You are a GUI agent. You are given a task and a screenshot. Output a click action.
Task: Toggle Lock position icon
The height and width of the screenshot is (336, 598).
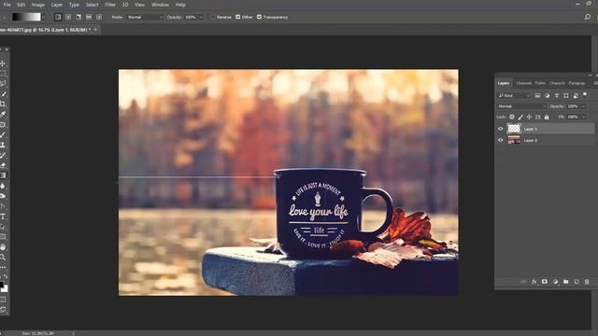[530, 117]
